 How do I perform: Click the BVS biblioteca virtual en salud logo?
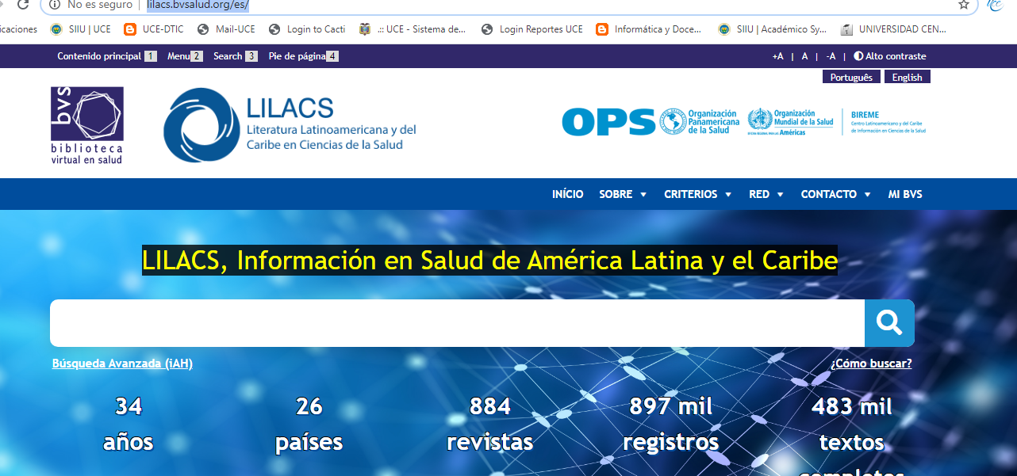(x=87, y=125)
